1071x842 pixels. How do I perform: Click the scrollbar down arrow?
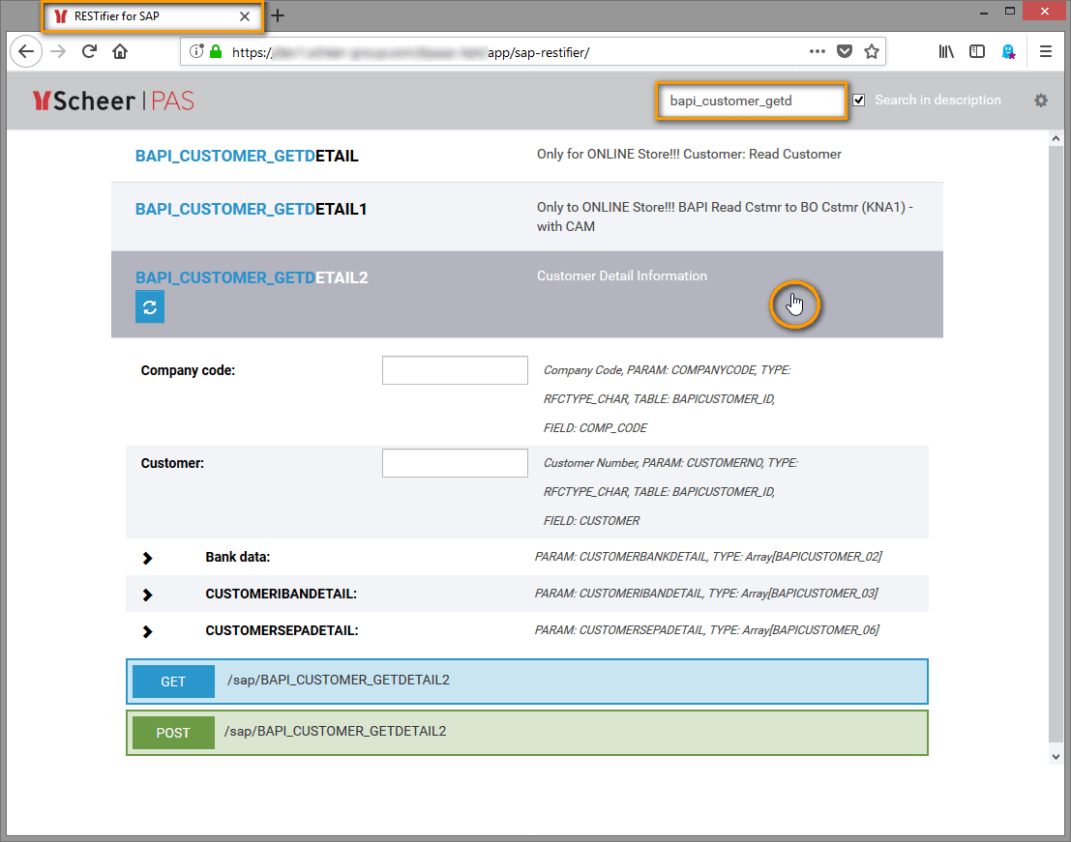1056,756
